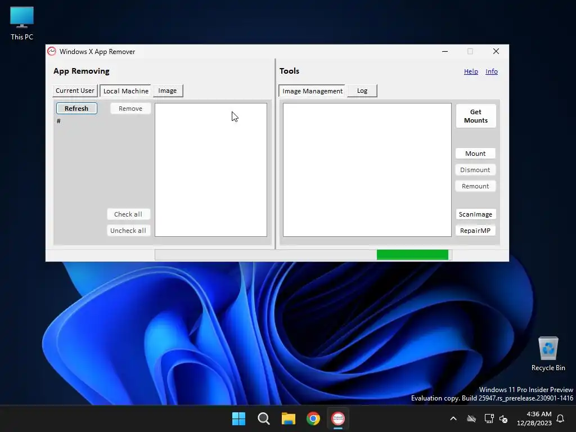Click inside the Image Management list box
This screenshot has height=432, width=576.
point(367,170)
